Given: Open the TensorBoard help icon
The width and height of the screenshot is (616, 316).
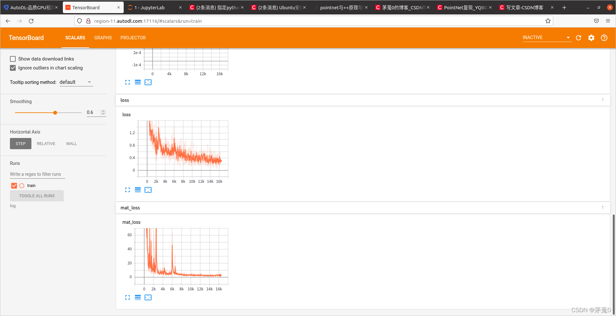Looking at the screenshot, I should [604, 38].
